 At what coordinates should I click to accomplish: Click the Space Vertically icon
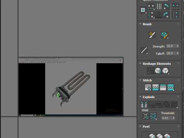tap(175, 15)
